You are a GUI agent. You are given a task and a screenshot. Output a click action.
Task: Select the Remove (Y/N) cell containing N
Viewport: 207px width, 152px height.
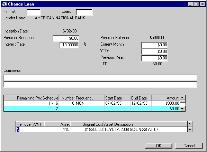(30, 129)
